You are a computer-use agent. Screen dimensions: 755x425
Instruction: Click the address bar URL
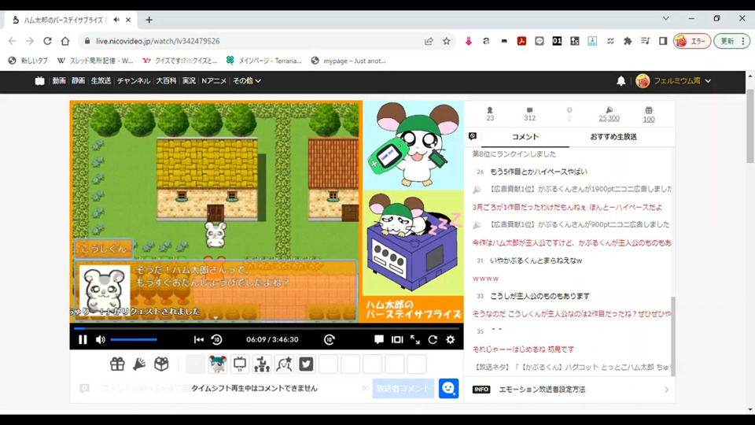pos(157,42)
